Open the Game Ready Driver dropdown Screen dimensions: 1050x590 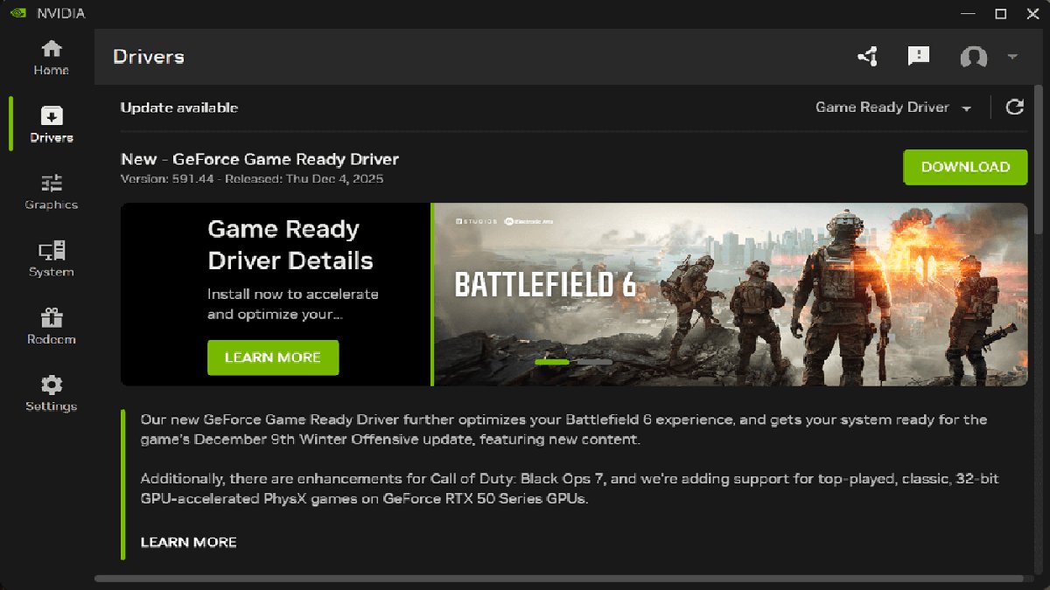pos(893,108)
